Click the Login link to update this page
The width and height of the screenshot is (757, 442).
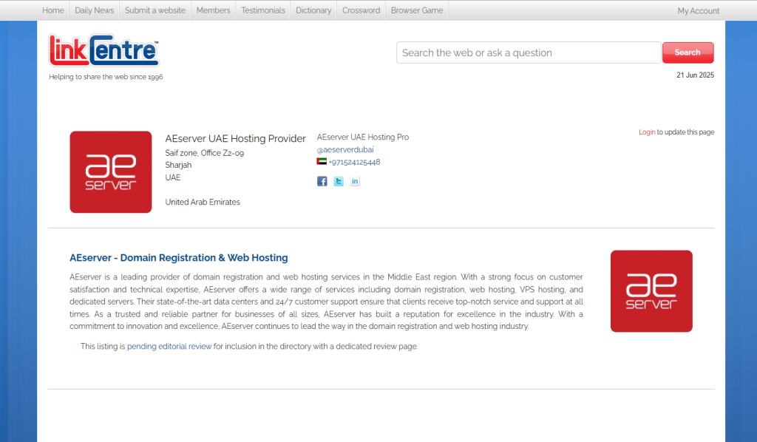click(647, 132)
